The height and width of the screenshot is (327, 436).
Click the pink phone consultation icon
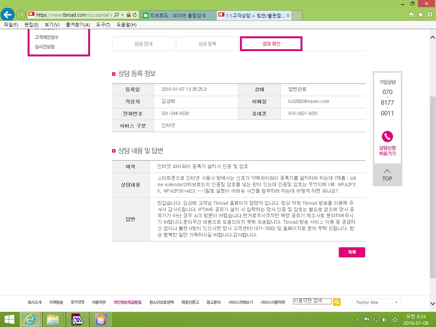click(387, 137)
